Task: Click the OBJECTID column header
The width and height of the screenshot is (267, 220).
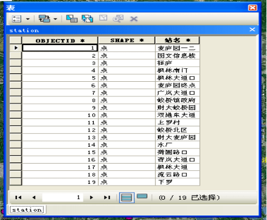Action: pyautogui.click(x=60, y=41)
